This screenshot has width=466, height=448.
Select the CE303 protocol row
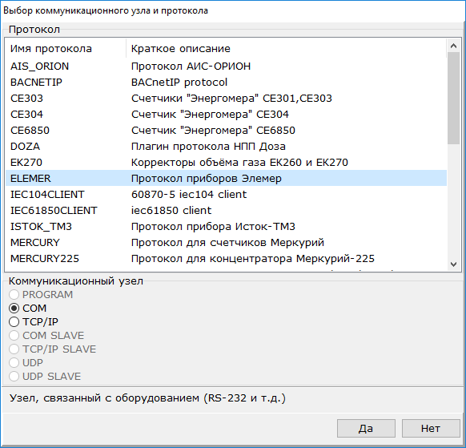[x=226, y=98]
